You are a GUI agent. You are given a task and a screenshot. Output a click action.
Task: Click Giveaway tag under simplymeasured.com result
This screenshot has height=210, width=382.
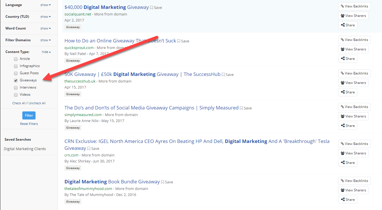[x=73, y=128]
